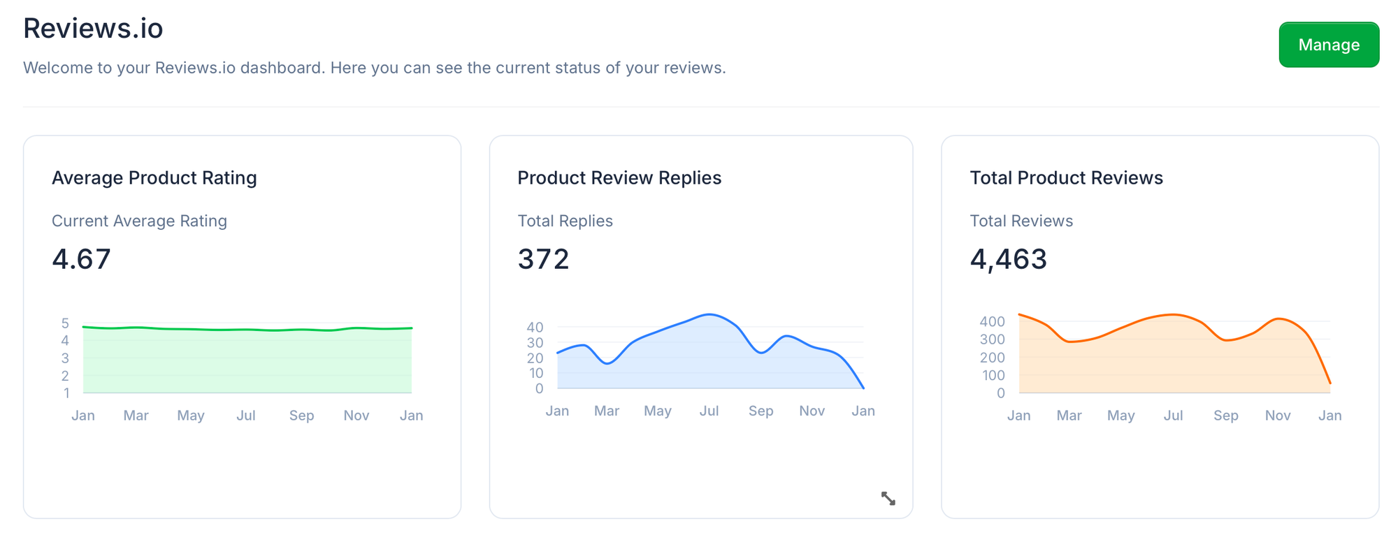This screenshot has height=542, width=1398.
Task: Click the Total Reviews label
Action: 1021,221
